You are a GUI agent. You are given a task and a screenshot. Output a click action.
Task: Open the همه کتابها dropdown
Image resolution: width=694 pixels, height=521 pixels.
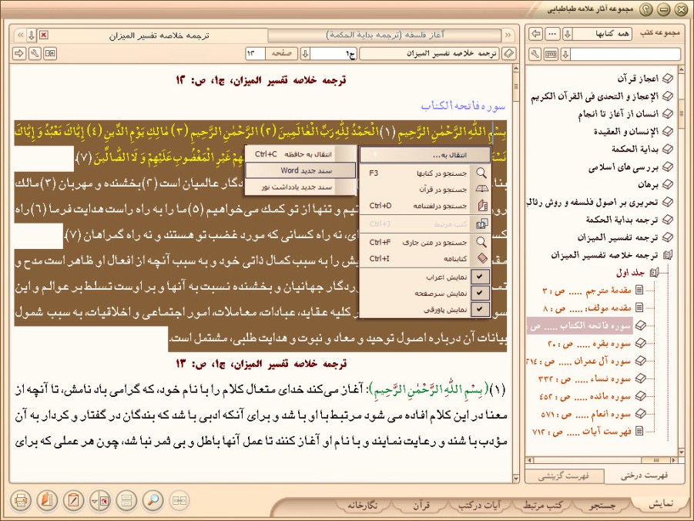(x=568, y=34)
